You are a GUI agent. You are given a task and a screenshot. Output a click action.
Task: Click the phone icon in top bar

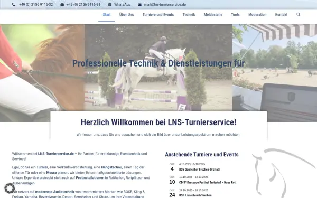tap(14, 5)
